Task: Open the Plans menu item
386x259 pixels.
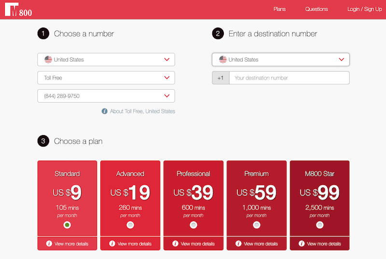Action: click(279, 9)
